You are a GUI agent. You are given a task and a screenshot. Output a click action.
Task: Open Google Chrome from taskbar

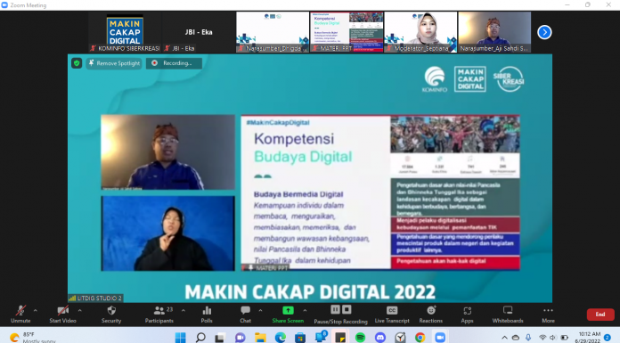click(x=420, y=338)
